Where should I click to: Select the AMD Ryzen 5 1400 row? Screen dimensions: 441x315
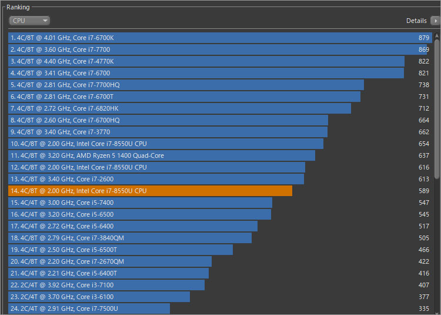pos(220,155)
